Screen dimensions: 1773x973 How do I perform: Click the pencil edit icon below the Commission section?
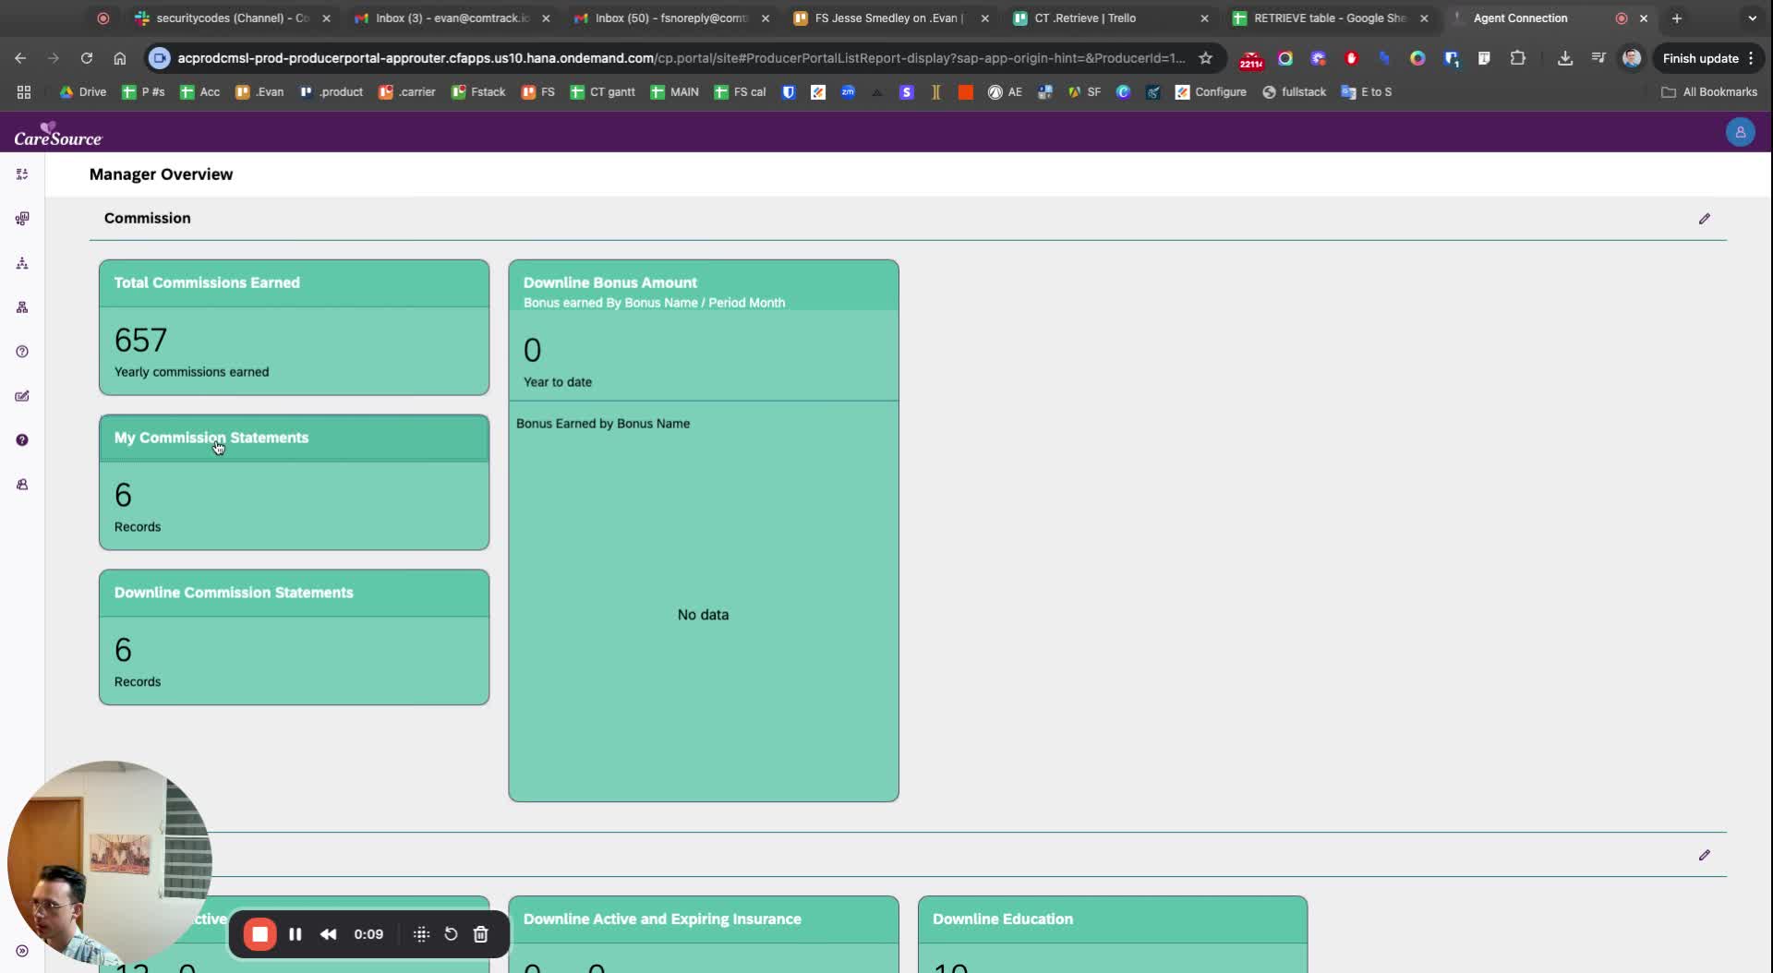(1704, 855)
